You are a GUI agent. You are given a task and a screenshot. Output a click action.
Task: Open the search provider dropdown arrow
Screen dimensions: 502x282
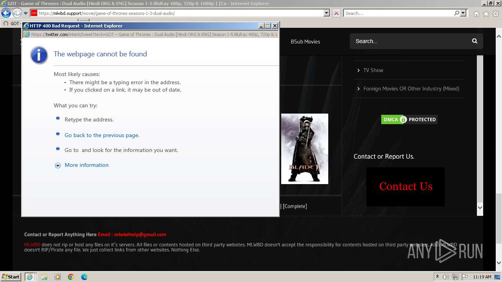463,13
